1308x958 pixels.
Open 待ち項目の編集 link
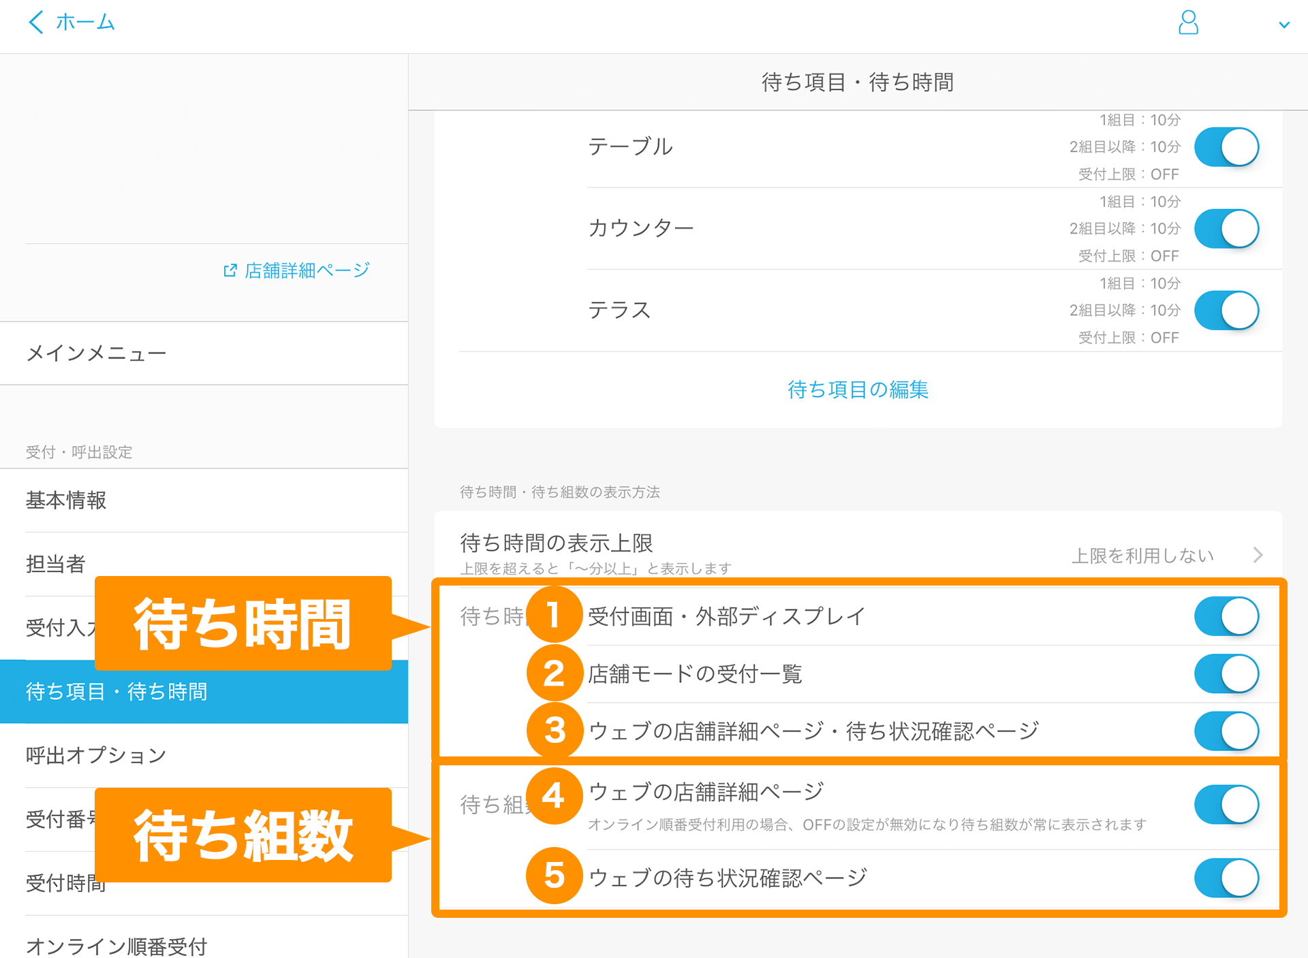[858, 389]
